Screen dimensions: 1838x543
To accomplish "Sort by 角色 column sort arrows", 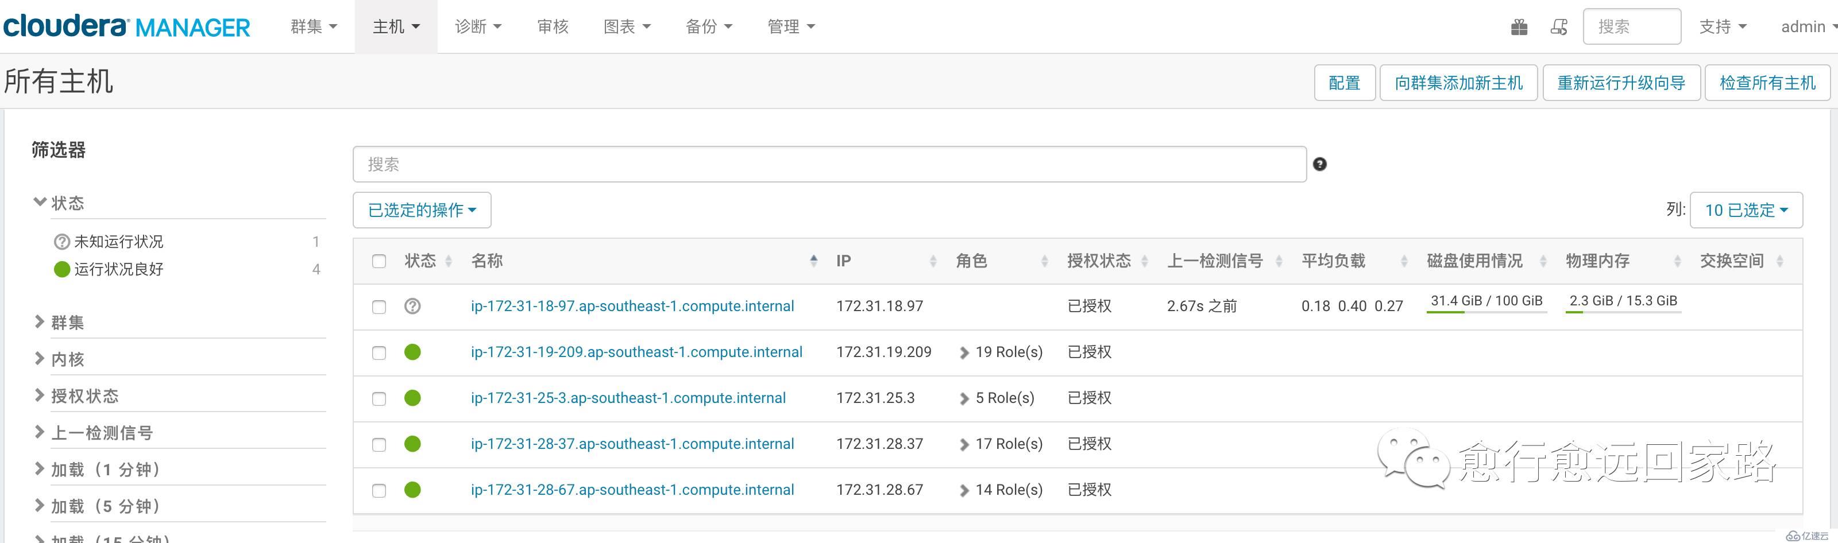I will (x=1045, y=262).
